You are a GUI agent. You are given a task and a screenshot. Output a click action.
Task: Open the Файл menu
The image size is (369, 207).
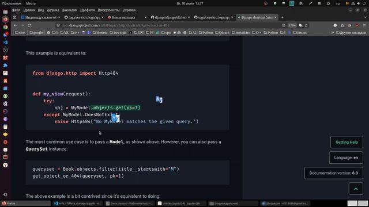click(x=16, y=10)
